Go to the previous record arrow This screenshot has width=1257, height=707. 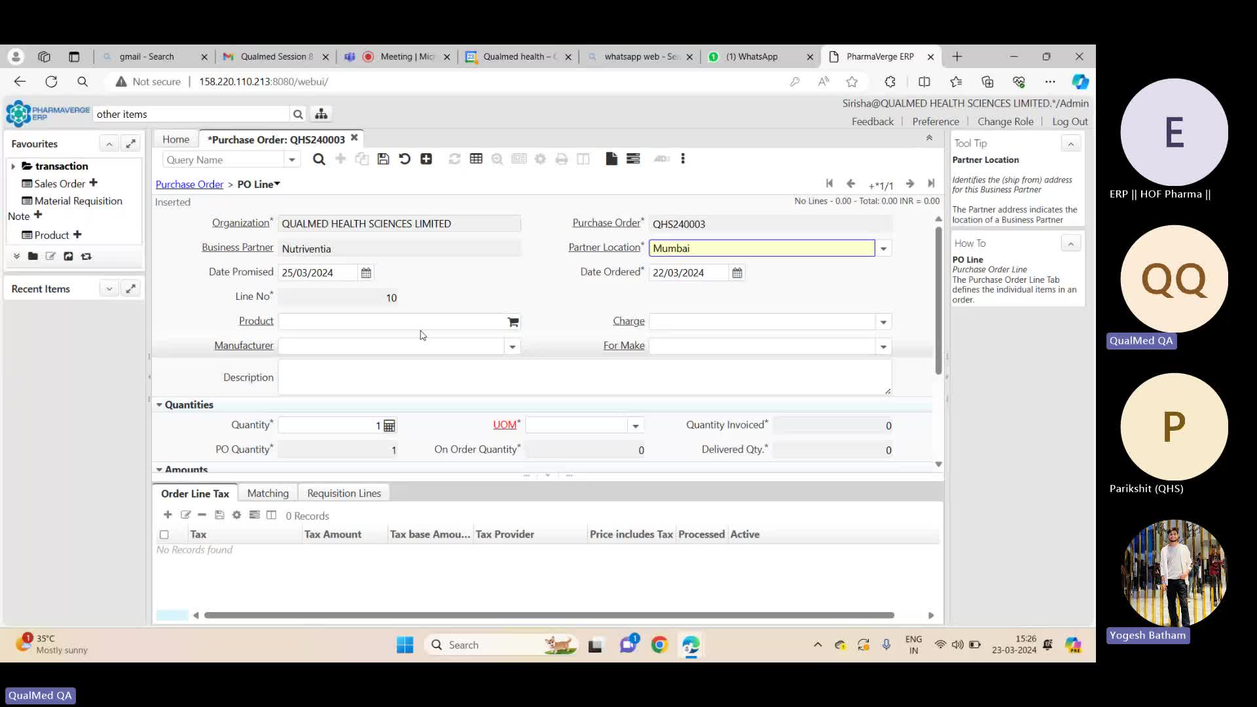click(850, 184)
